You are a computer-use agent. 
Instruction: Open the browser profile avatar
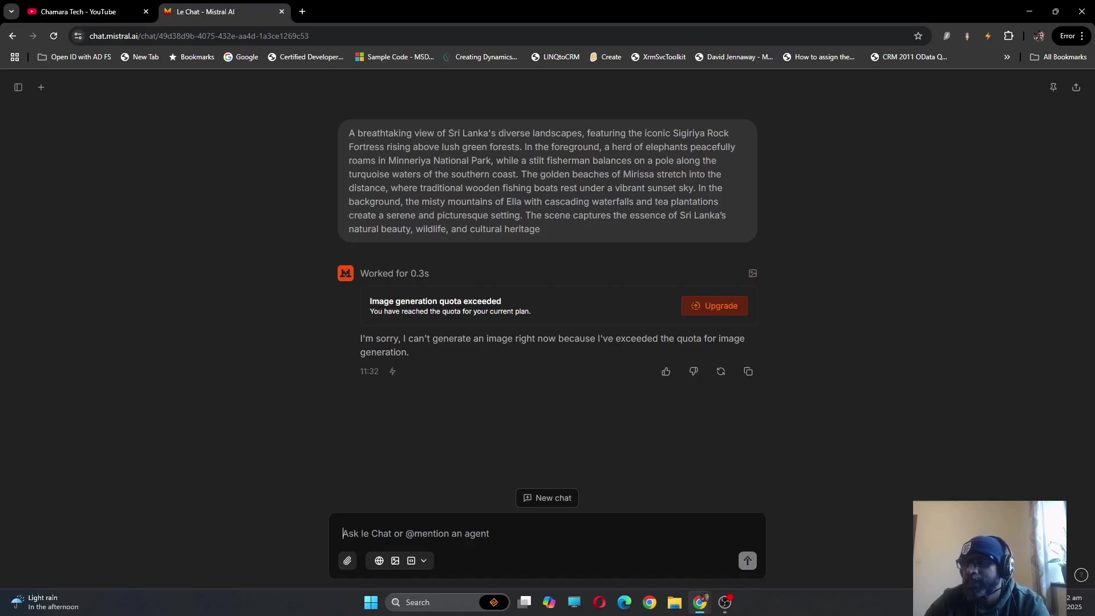tap(1039, 36)
